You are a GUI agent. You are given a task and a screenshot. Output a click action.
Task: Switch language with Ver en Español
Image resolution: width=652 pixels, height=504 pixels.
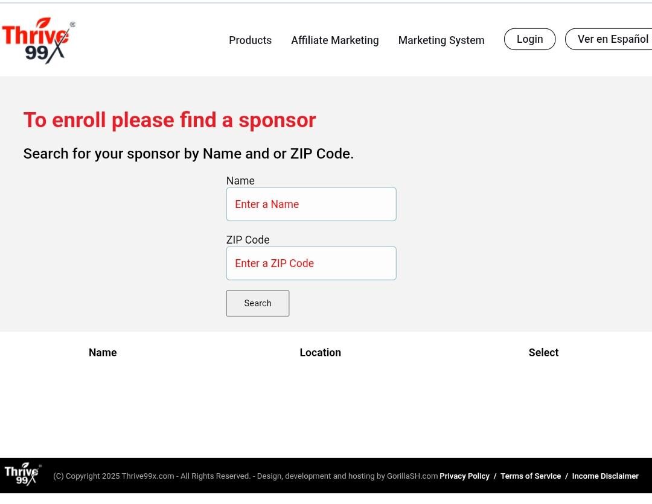pos(610,39)
